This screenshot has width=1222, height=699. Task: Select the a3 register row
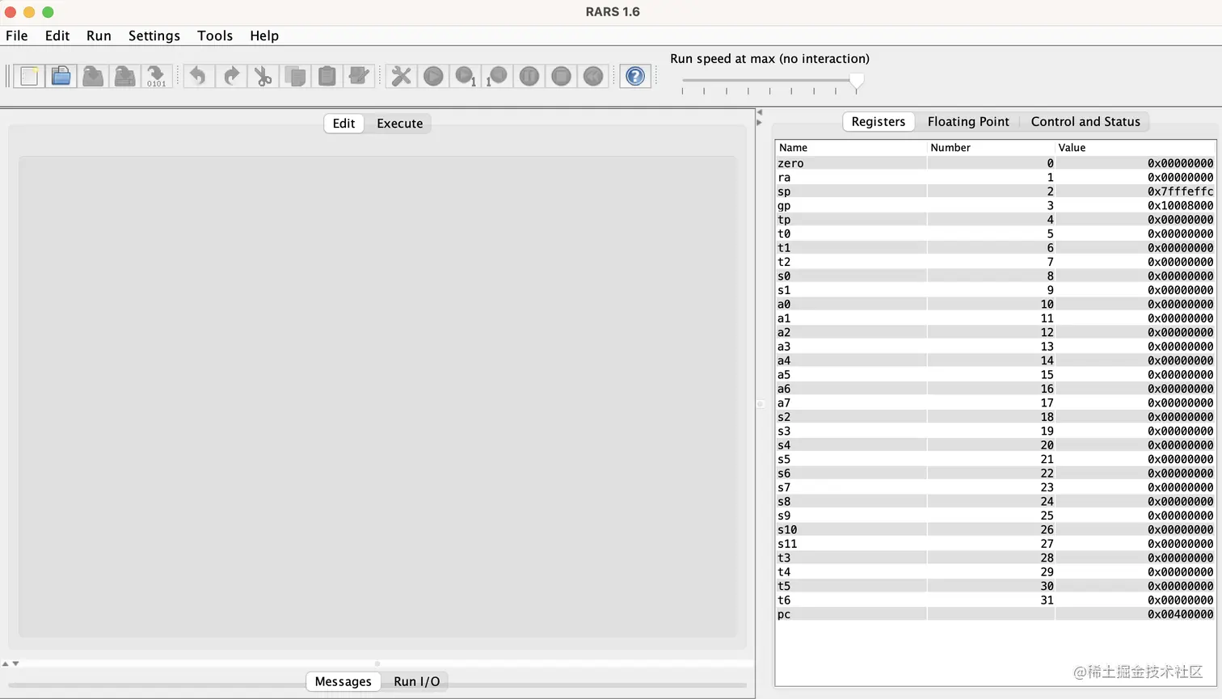click(x=996, y=347)
